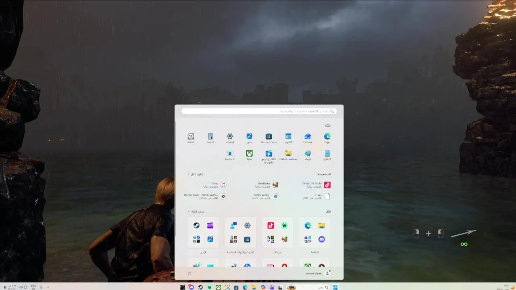Open pinned Movies & TV app

click(269, 157)
